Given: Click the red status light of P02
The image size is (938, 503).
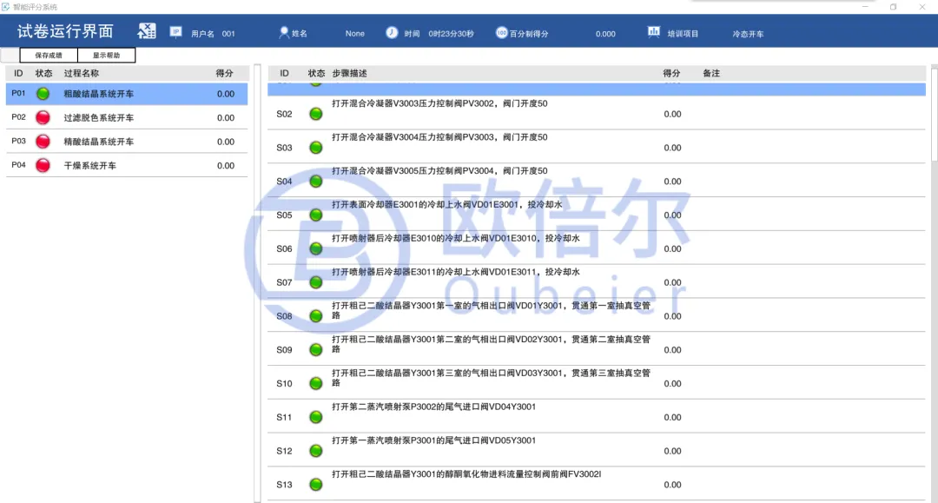Looking at the screenshot, I should coord(43,117).
